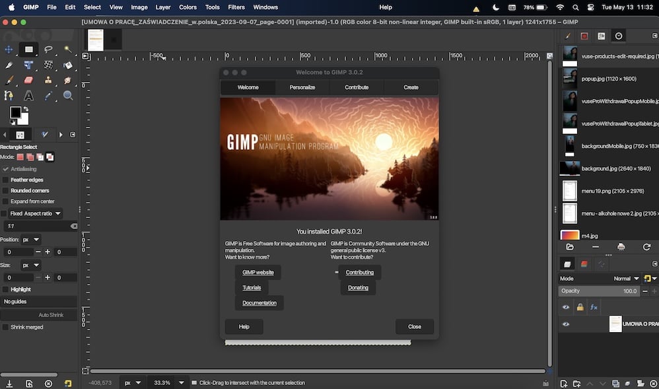Click the black foreground color swatch
This screenshot has height=389, width=659.
point(15,112)
